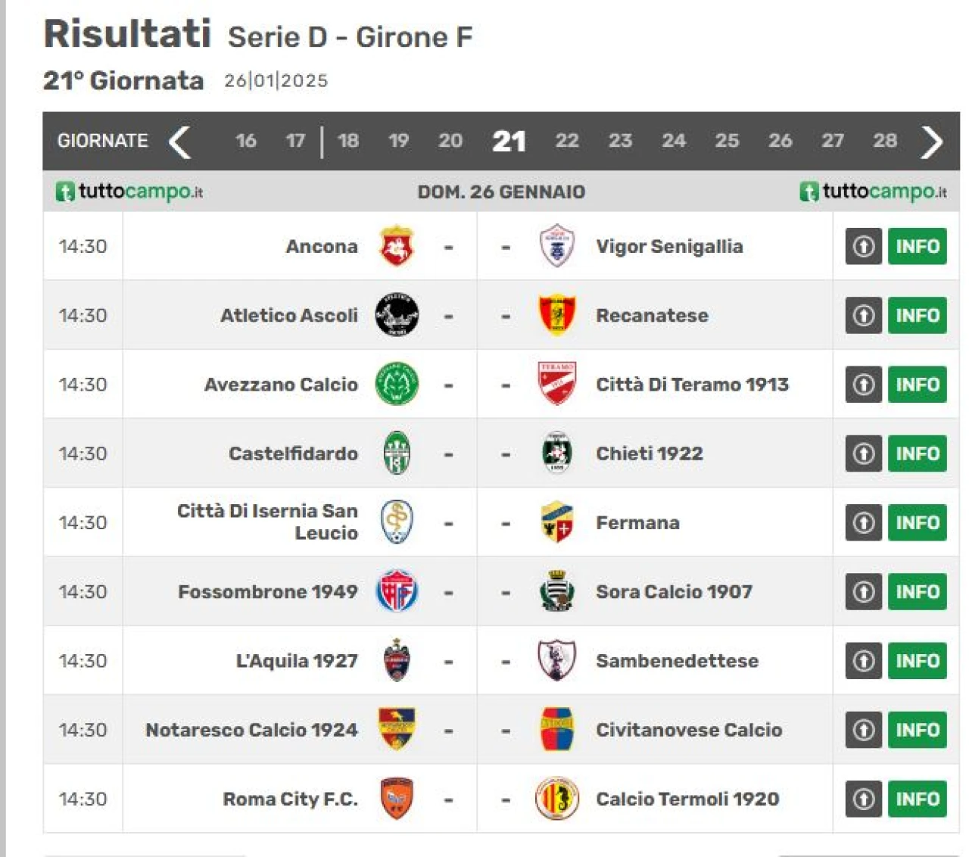
Task: Open INFO for L'Aquila 1927 match
Action: click(918, 660)
